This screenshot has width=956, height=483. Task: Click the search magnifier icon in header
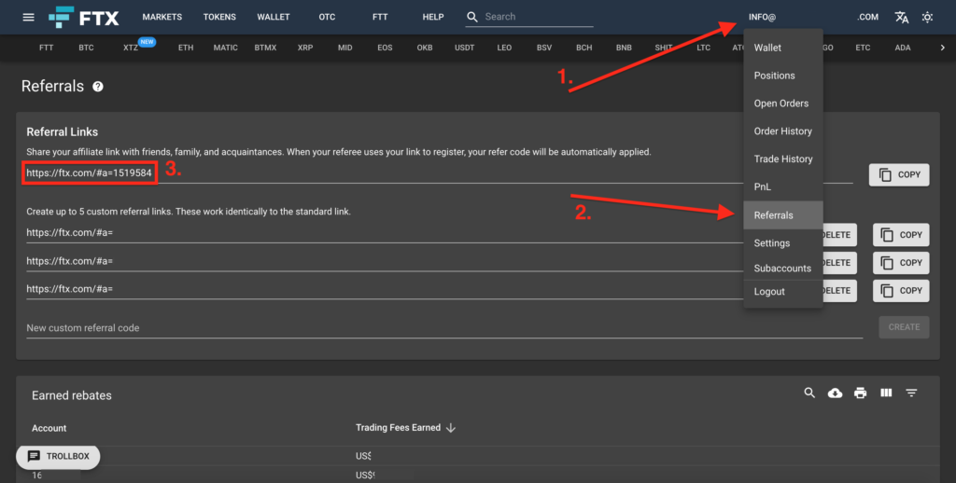[471, 17]
